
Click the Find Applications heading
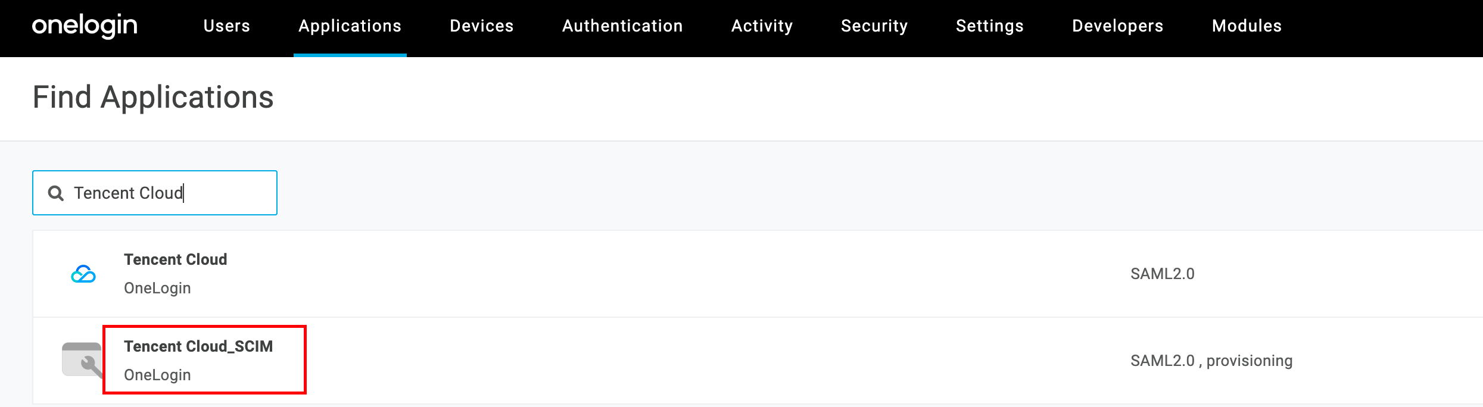point(153,98)
